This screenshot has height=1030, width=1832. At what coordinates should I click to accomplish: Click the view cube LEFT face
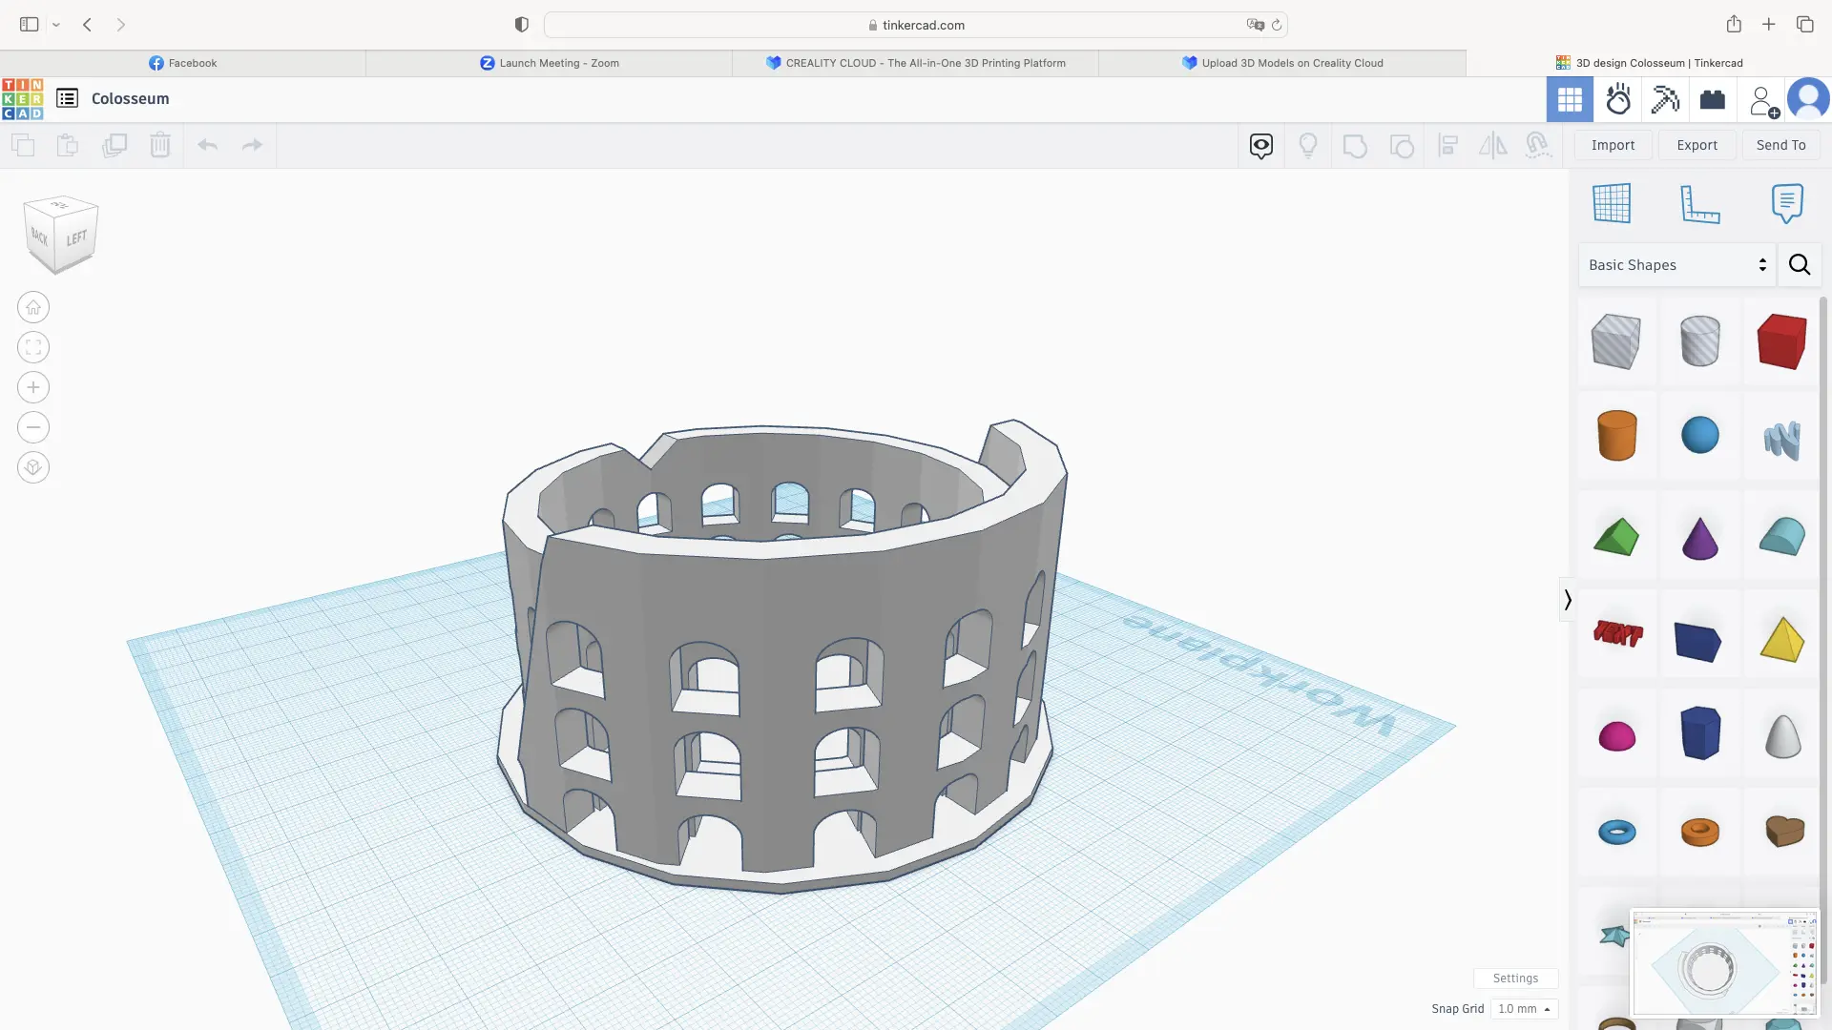click(76, 238)
